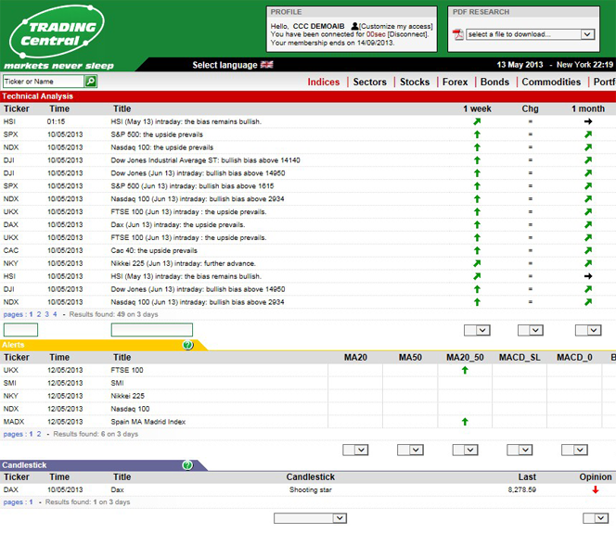
Task: Open the Candlestick section help icon
Action: (187, 465)
